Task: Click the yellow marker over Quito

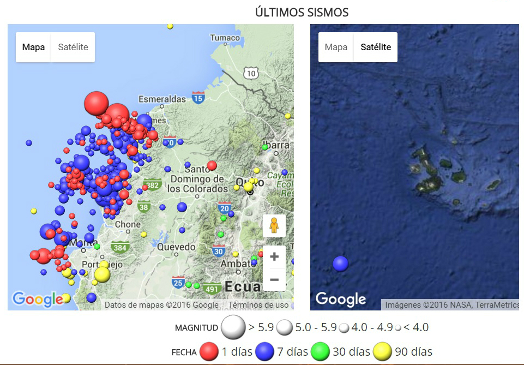Action: (x=248, y=187)
